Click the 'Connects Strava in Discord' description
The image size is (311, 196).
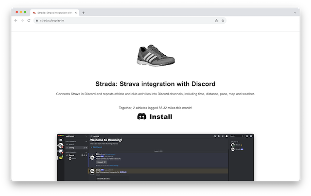[x=155, y=94]
